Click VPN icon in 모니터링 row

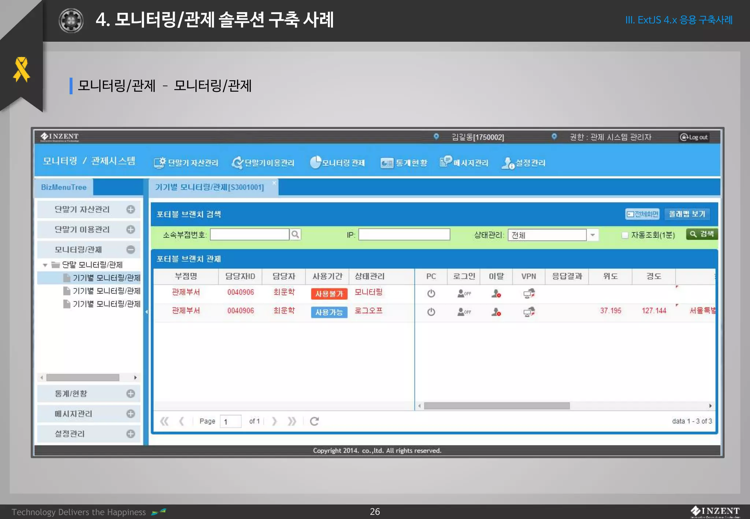(x=529, y=294)
